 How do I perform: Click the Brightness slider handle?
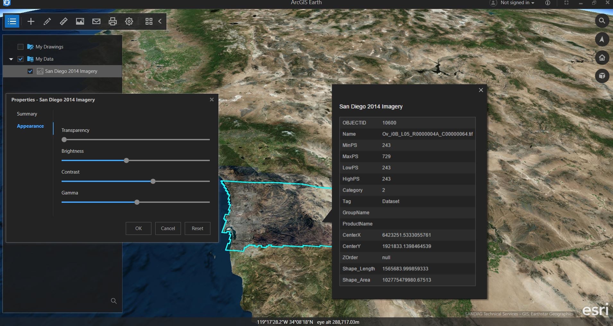pos(126,160)
